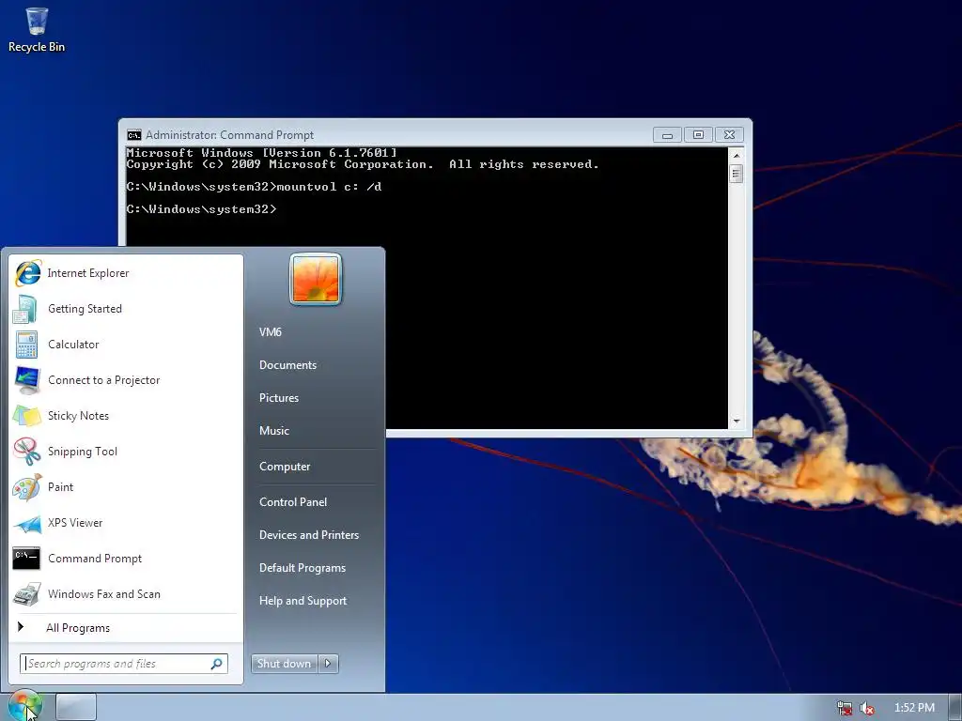The height and width of the screenshot is (721, 962).
Task: Click the network status tray icon
Action: (845, 708)
